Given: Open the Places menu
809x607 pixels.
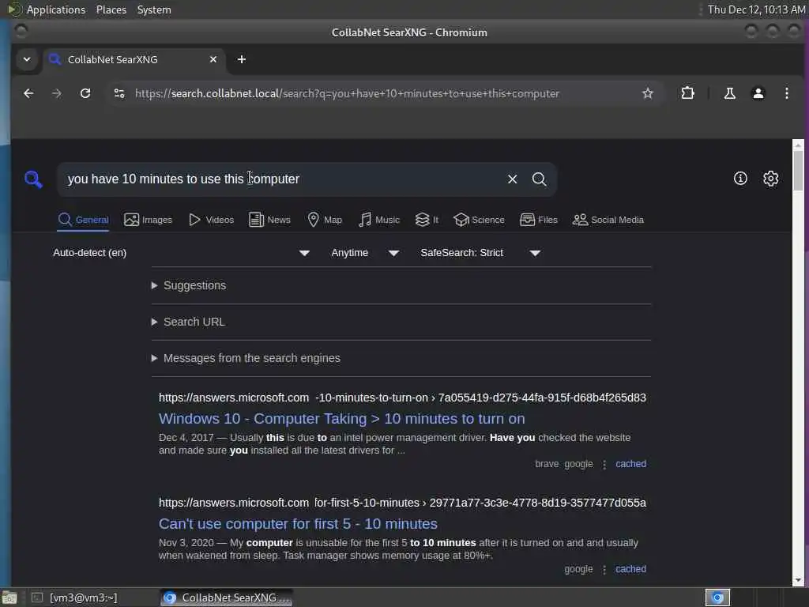Looking at the screenshot, I should 111,9.
